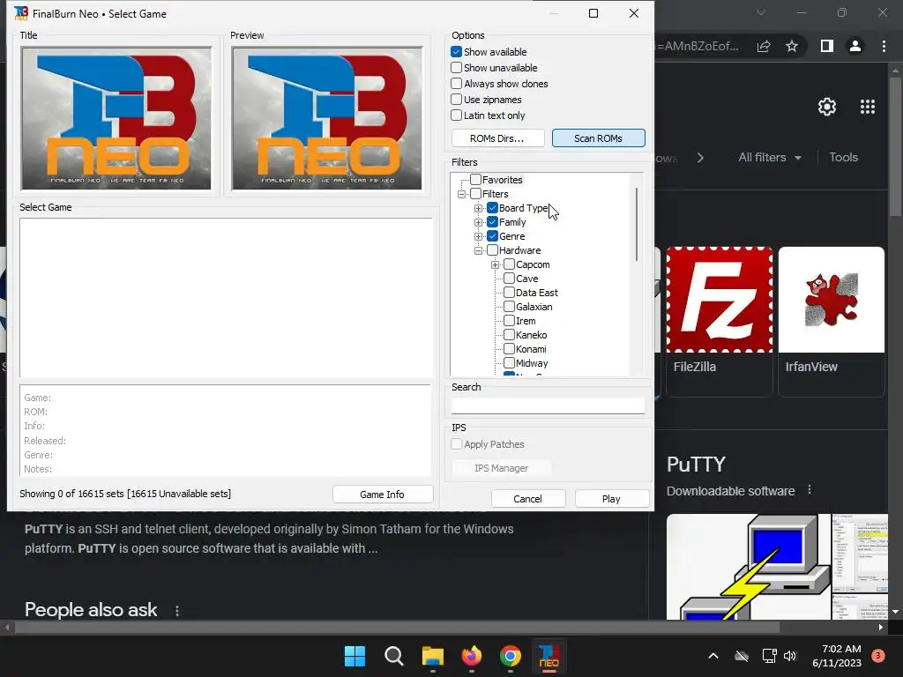Image resolution: width=903 pixels, height=677 pixels.
Task: Open the Google apps grid
Action: pos(868,107)
